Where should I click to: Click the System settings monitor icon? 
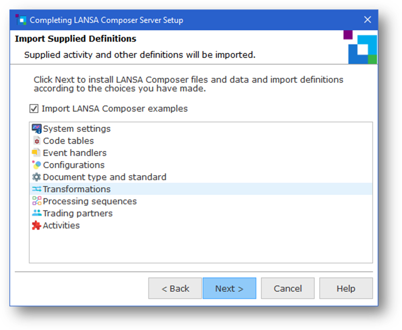[37, 128]
